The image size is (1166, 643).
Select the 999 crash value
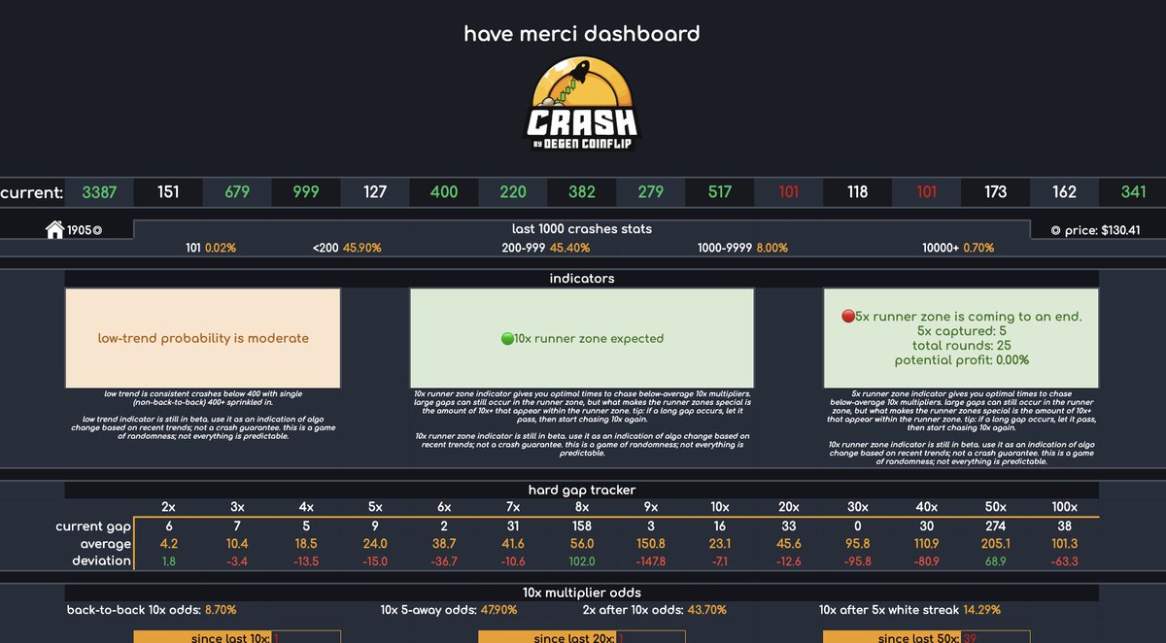[x=306, y=192]
